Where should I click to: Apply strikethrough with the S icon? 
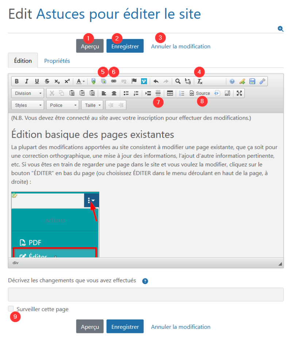pos(47,81)
